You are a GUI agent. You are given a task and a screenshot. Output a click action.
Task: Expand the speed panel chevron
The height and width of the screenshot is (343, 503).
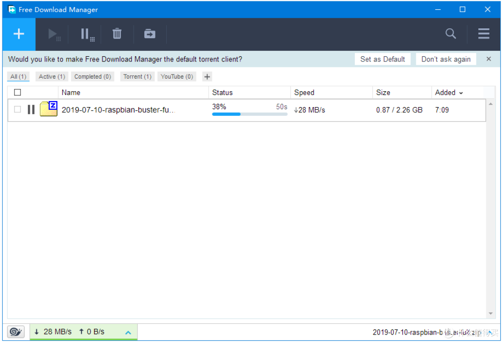tap(128, 332)
